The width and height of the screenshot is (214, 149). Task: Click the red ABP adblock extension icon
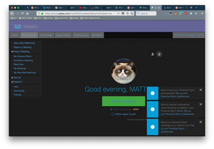coord(186,13)
